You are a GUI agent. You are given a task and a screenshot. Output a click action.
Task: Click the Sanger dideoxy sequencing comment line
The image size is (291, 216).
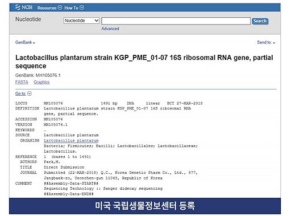103,189
